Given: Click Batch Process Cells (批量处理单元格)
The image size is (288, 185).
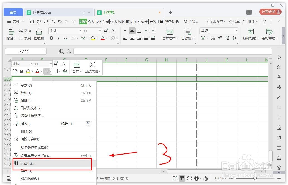Looking at the screenshot, I should coord(54,147).
